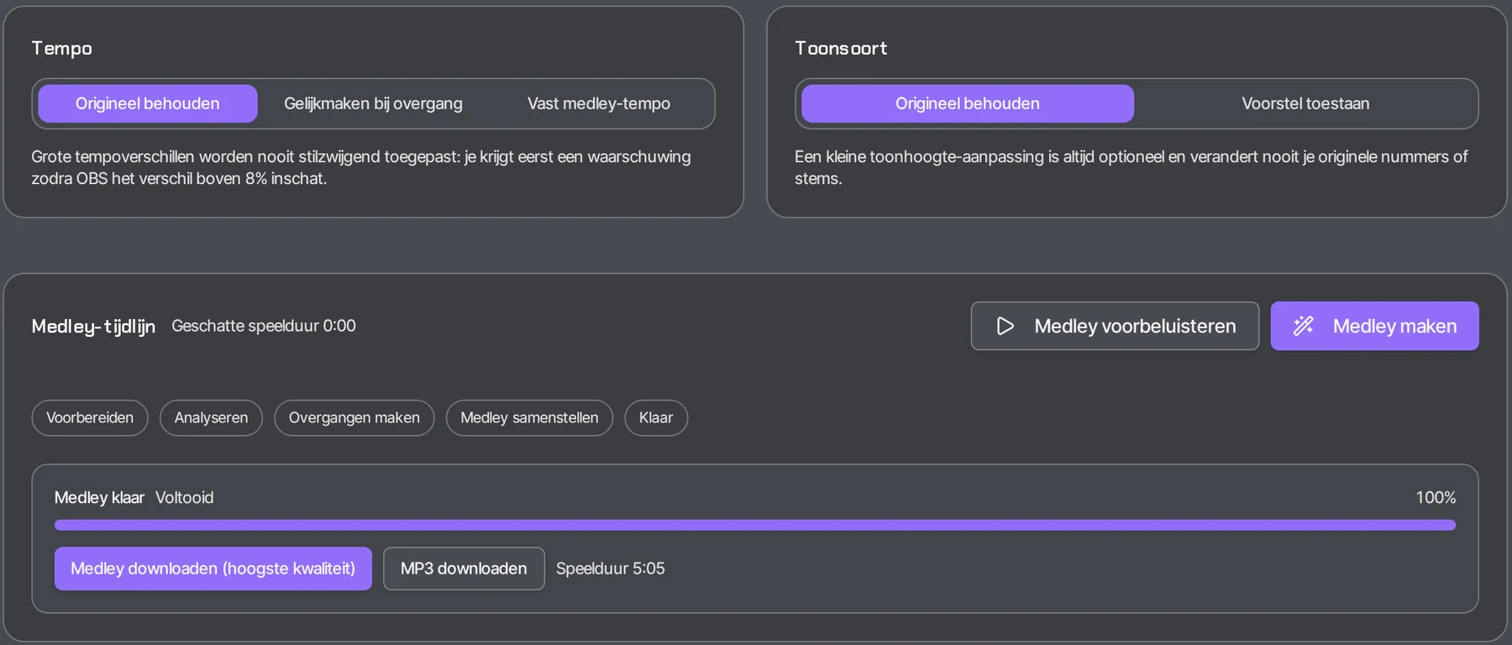Screen dimensions: 1512x645
Task: Click the Voltooid status text
Action: pos(185,497)
